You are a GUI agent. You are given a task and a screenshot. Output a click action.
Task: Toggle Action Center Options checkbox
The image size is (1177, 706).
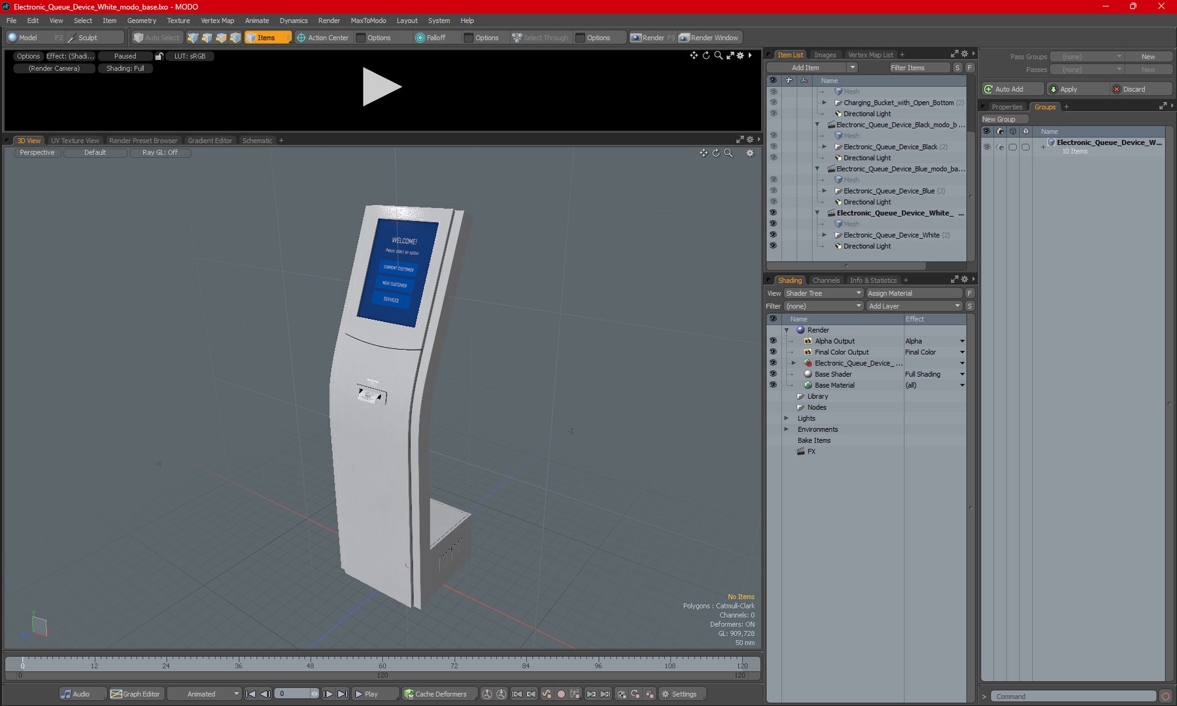361,38
